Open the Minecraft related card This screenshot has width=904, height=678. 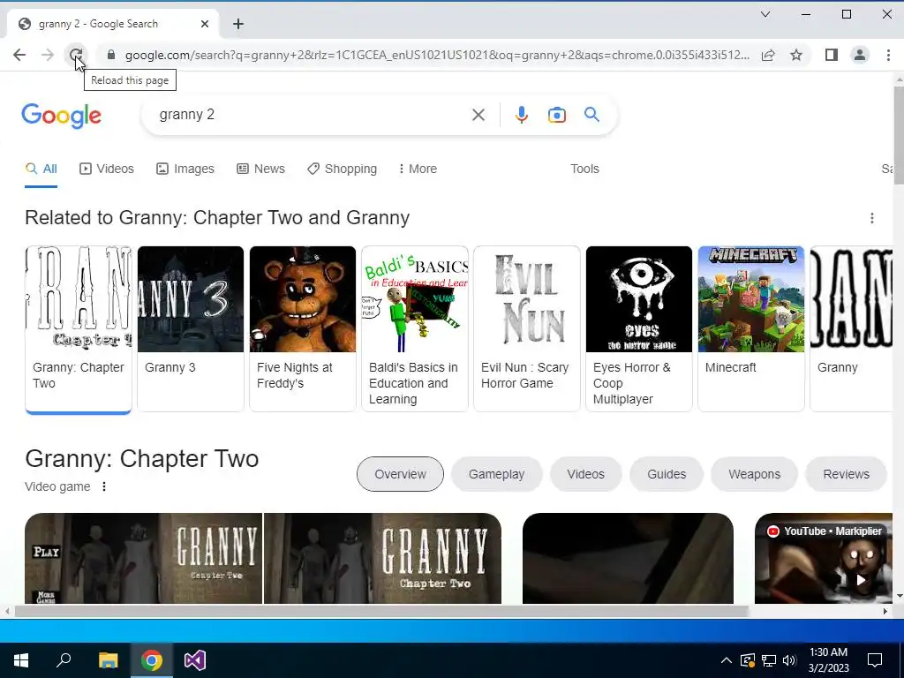click(751, 328)
